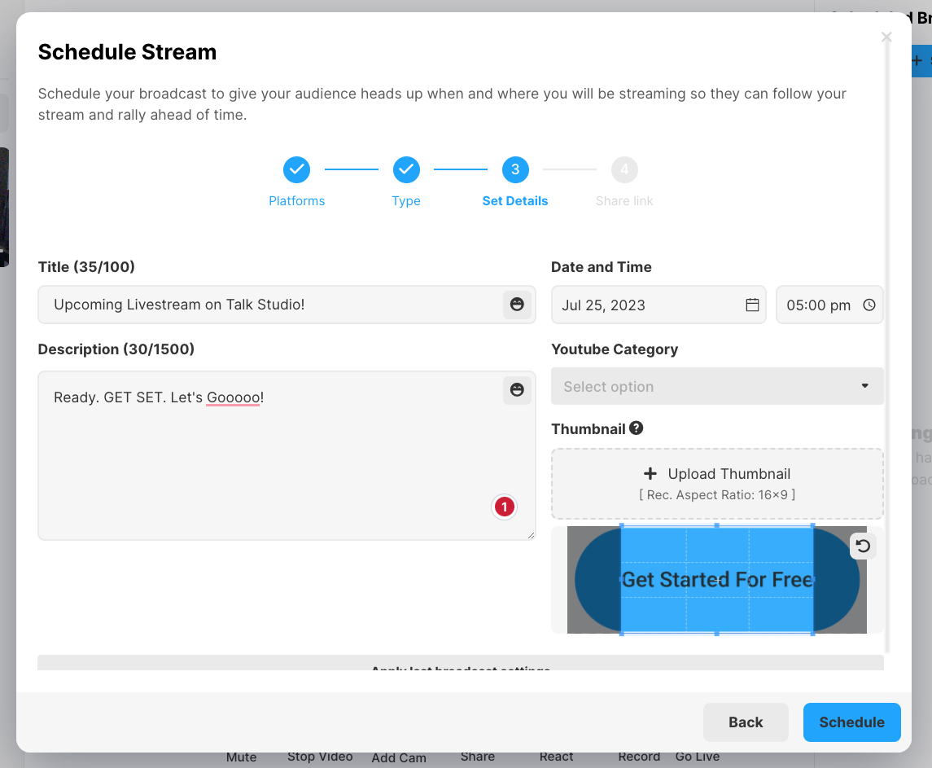The image size is (932, 768).
Task: Click the Thumbnail help question mark
Action: pyautogui.click(x=636, y=428)
